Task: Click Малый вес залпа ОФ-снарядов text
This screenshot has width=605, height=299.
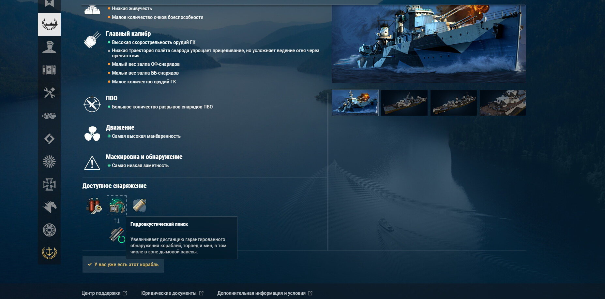Action: point(146,64)
